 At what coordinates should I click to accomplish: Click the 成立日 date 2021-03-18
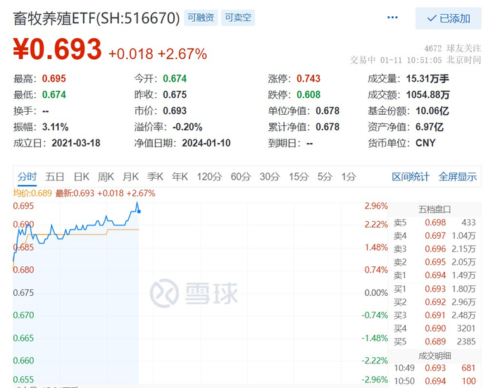[x=76, y=143]
